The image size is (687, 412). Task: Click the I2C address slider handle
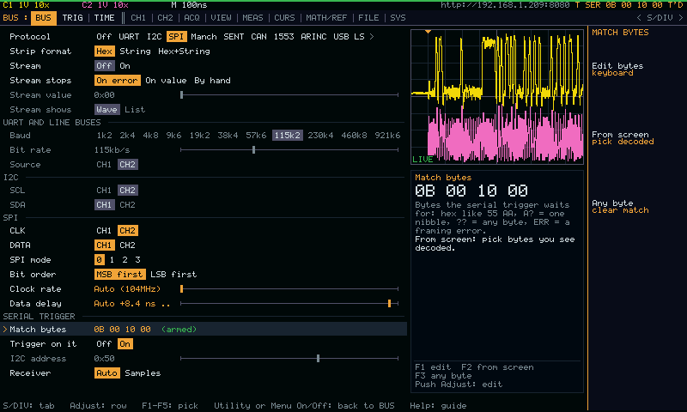318,359
